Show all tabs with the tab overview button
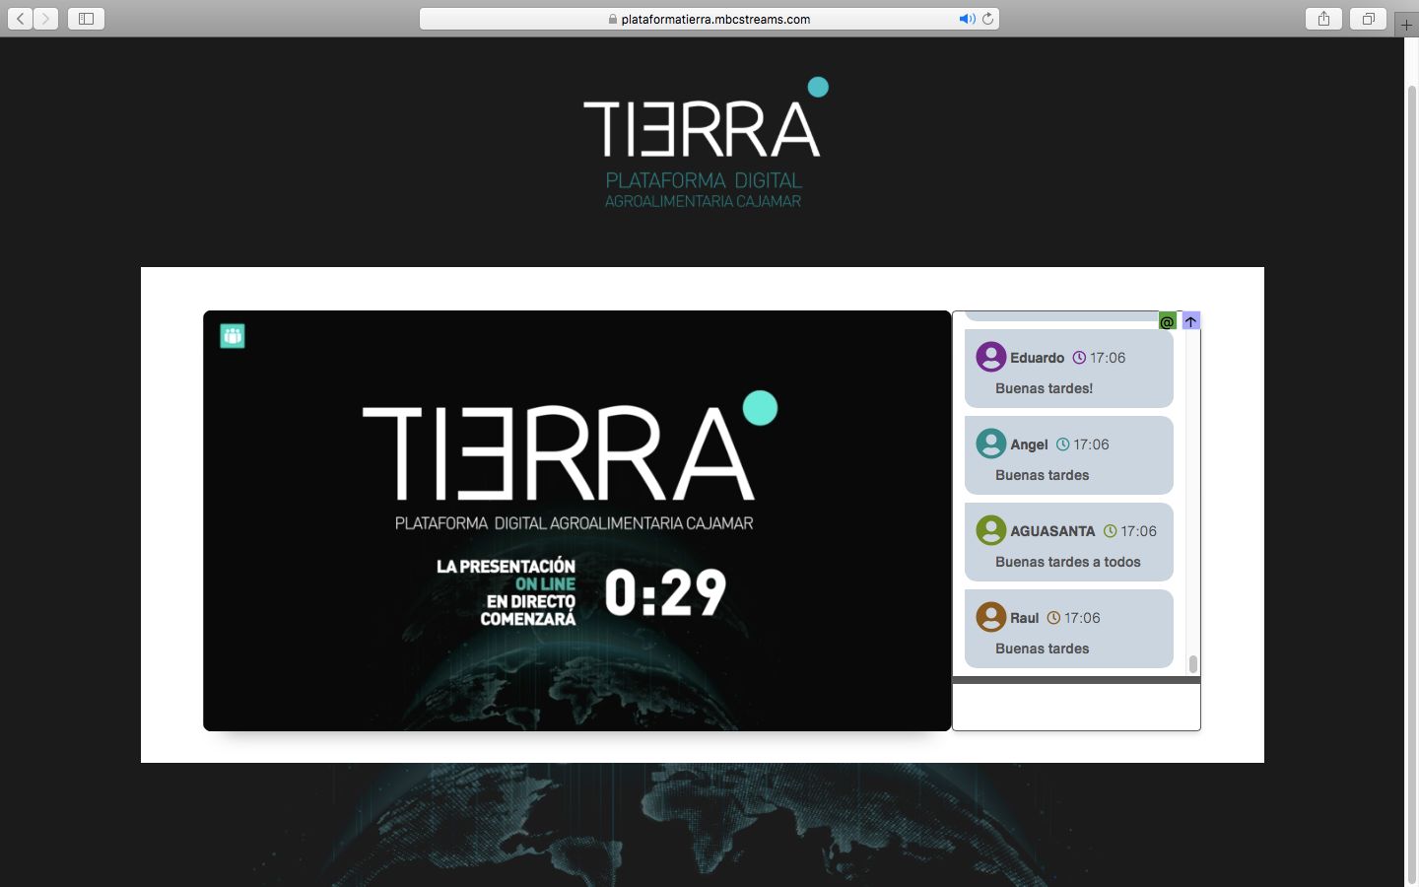This screenshot has width=1419, height=887. click(x=1368, y=19)
